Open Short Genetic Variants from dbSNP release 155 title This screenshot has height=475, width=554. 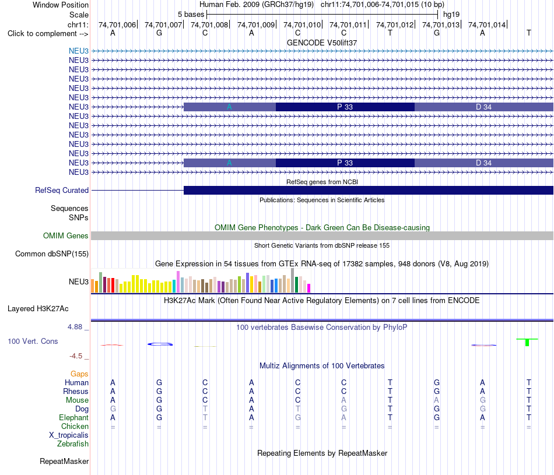coord(322,245)
